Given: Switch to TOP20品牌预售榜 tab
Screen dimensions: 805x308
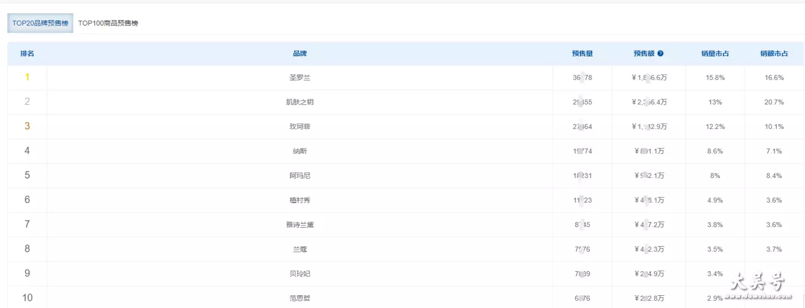Looking at the screenshot, I should [40, 23].
